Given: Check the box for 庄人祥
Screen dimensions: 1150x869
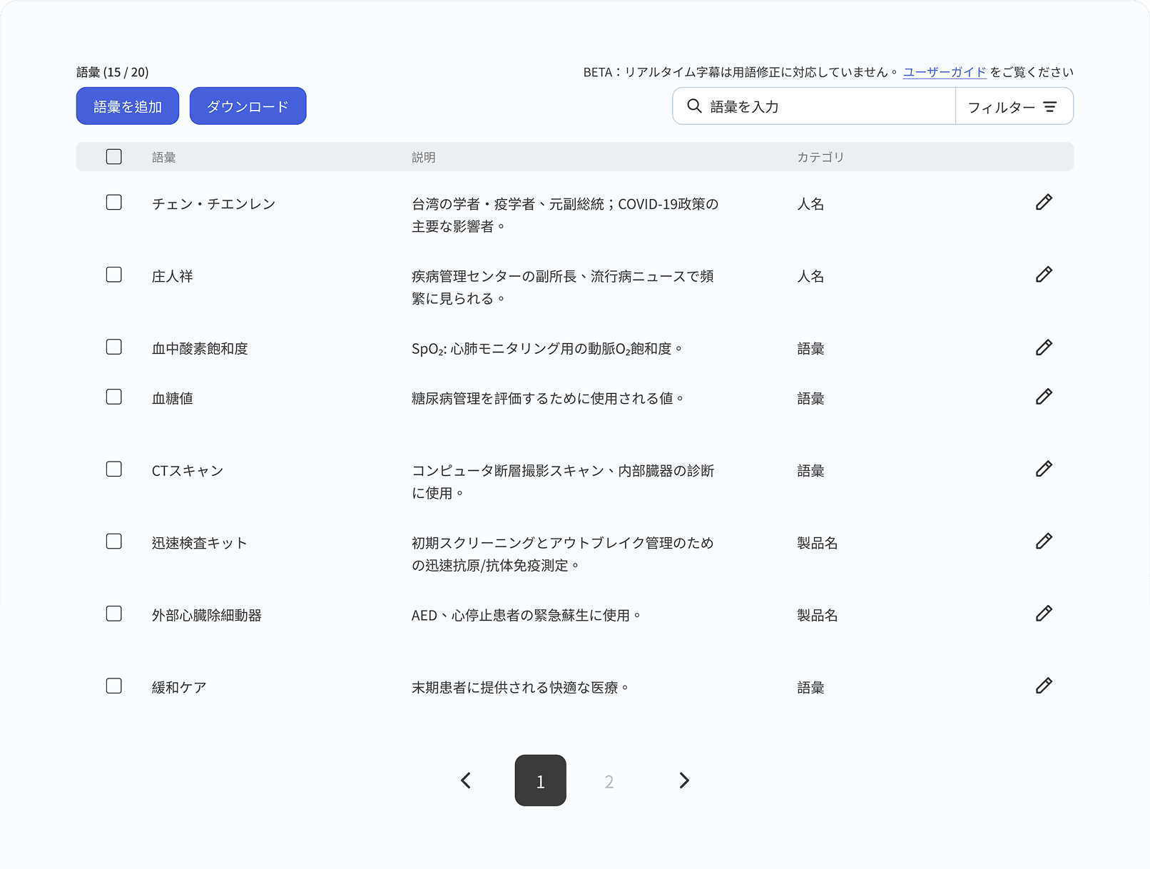Looking at the screenshot, I should (114, 275).
